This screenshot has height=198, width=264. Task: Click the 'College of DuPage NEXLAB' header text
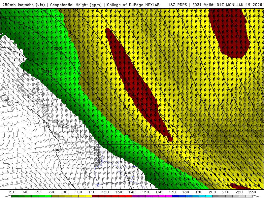coord(133,5)
